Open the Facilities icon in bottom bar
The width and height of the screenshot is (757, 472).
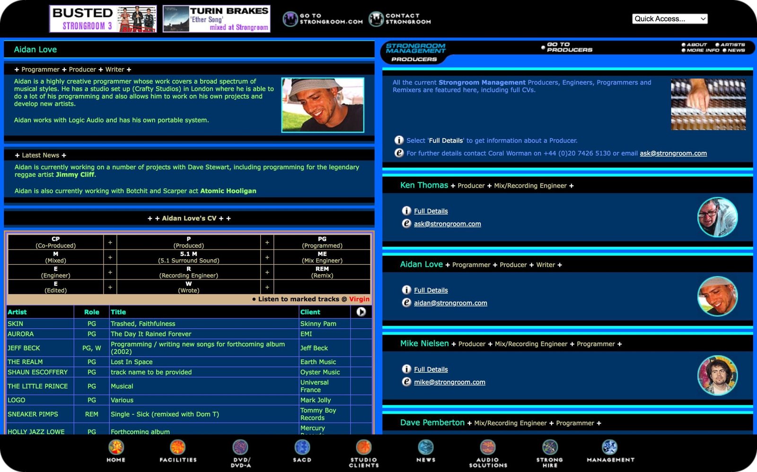point(178,447)
